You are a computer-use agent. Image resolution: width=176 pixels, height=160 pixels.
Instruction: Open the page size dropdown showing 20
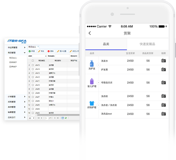coord(31,118)
